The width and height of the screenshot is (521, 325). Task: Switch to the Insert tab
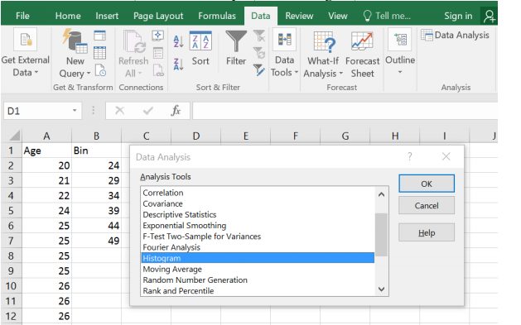107,16
